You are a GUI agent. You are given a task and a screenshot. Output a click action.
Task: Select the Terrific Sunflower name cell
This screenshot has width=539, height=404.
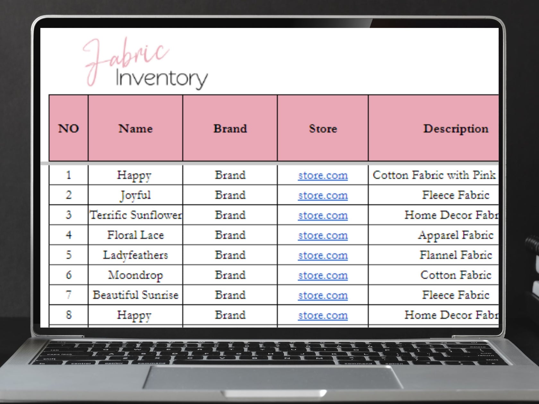[135, 215]
